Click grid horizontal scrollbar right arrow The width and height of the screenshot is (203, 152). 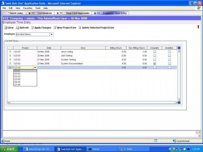click(176, 103)
